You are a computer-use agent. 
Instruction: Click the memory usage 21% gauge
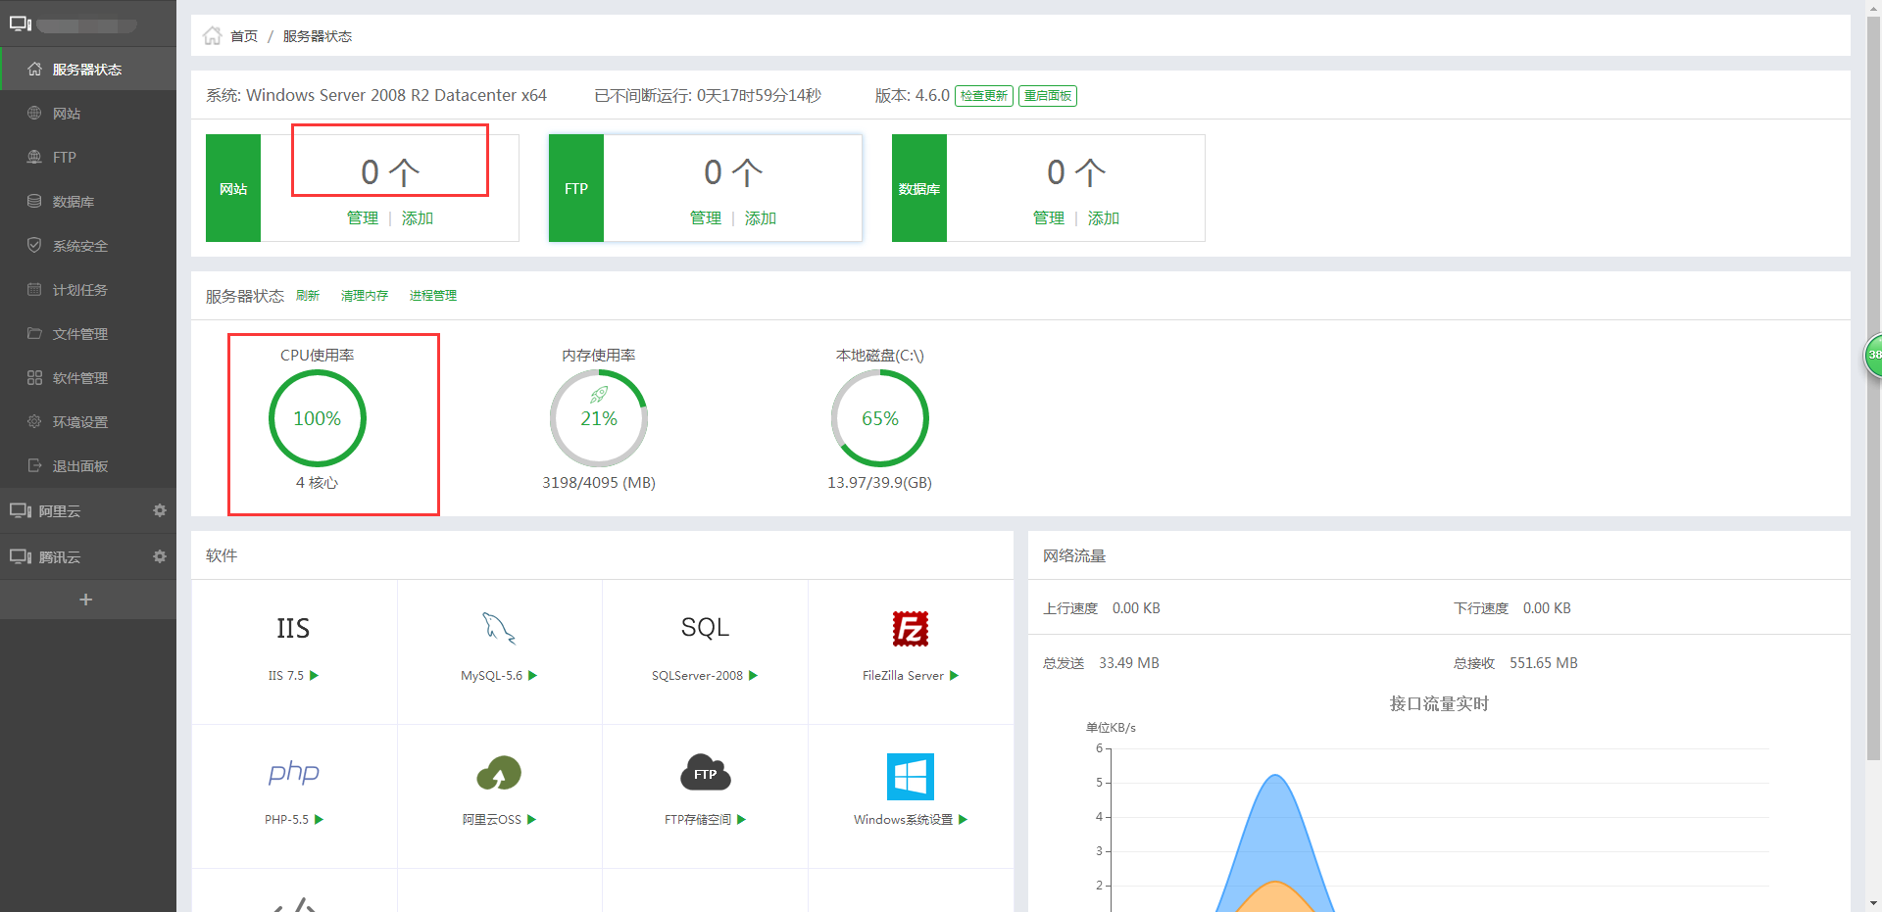click(599, 418)
